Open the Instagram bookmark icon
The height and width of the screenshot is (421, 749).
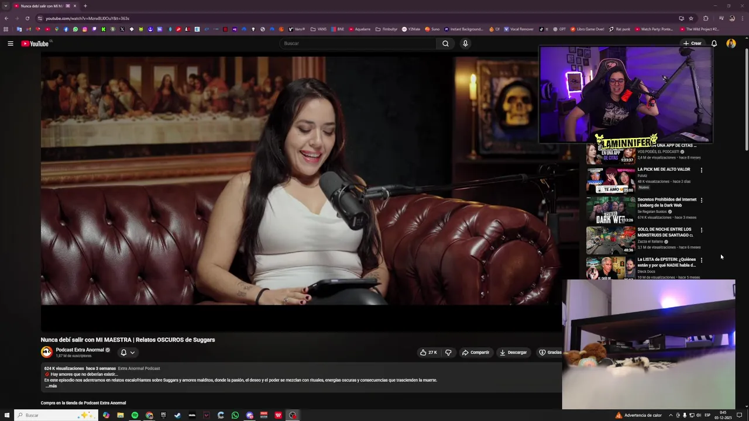tap(85, 29)
